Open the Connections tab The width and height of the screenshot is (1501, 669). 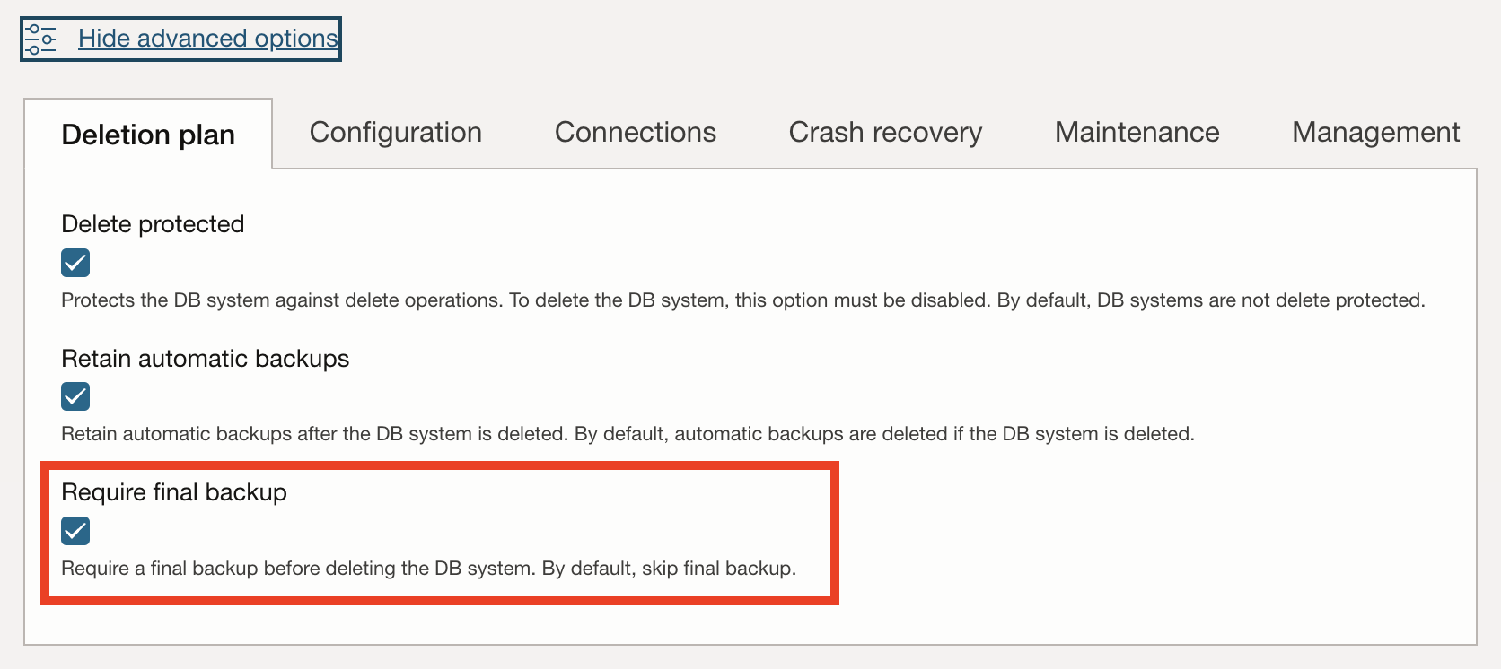click(x=635, y=132)
